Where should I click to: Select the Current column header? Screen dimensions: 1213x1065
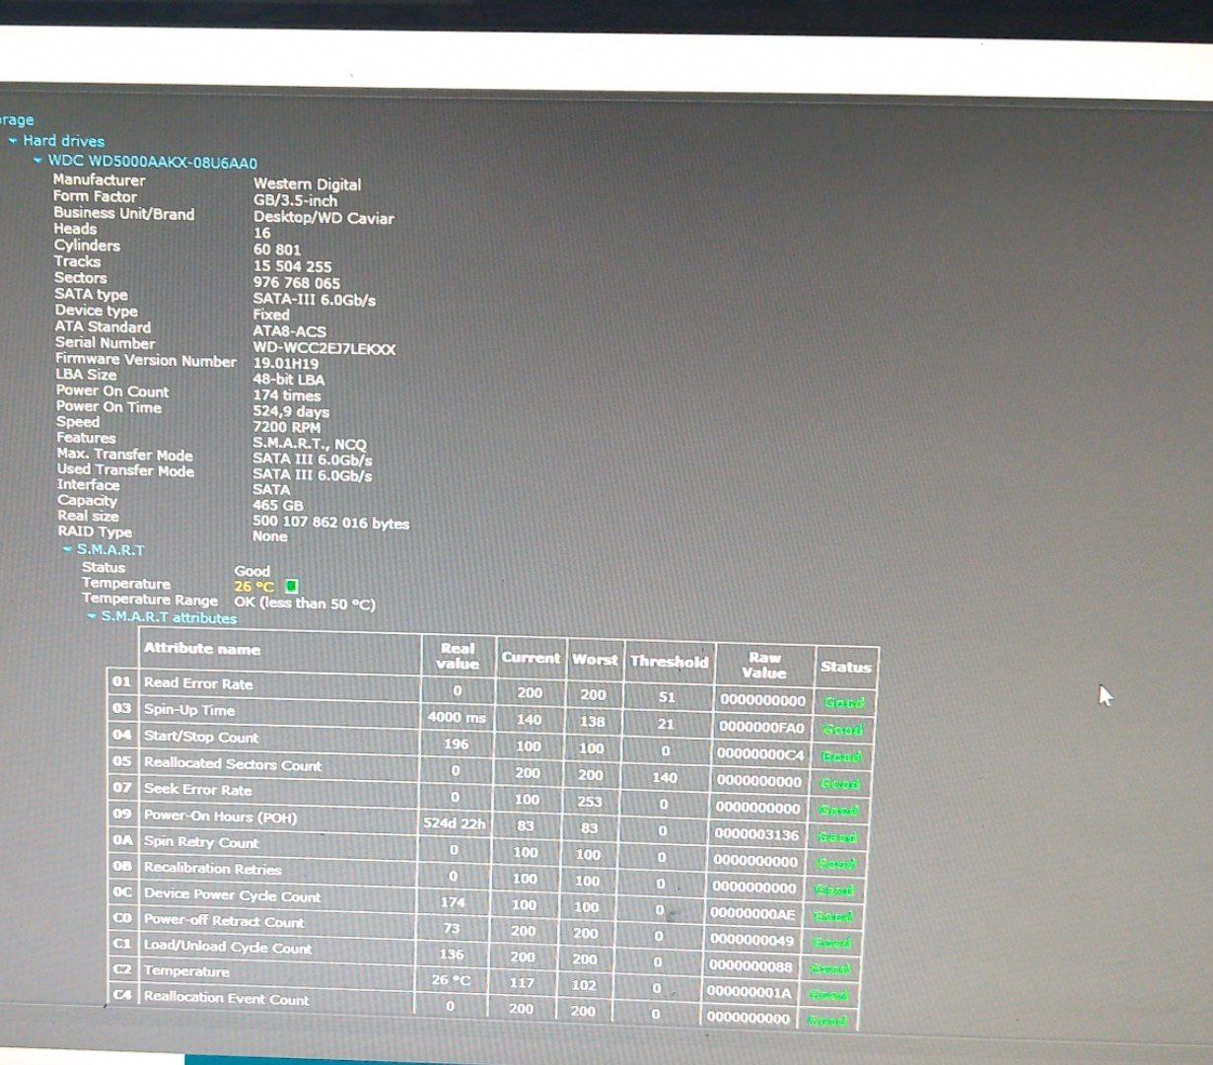pyautogui.click(x=530, y=659)
